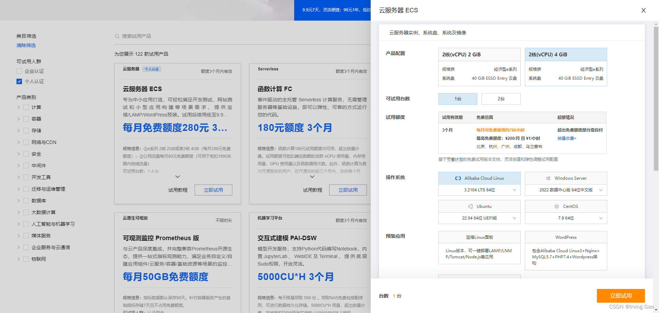Check the 网络与CDN category checkbox
The image size is (659, 313).
[x=26, y=142]
